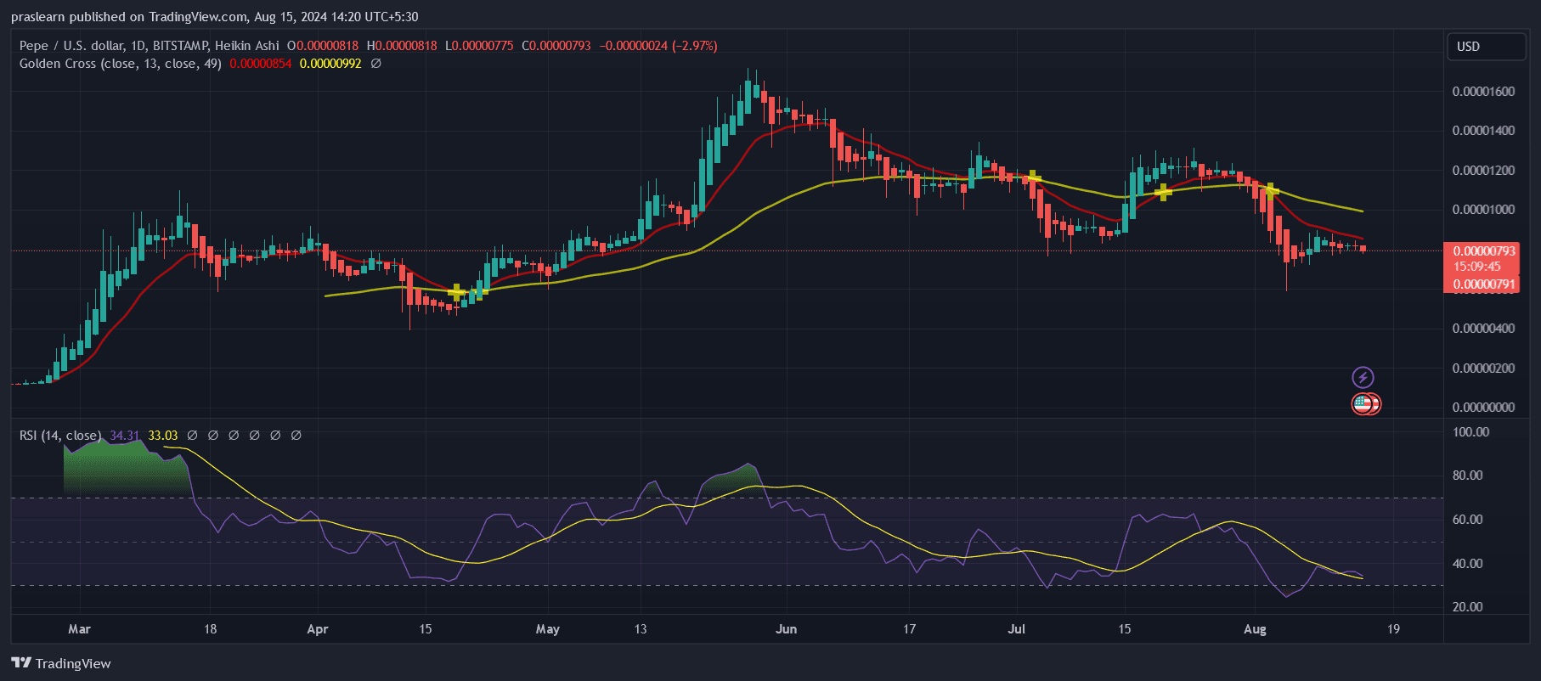Click the yellow RSI average value 33.03
The height and width of the screenshot is (681, 1541).
[x=163, y=436]
